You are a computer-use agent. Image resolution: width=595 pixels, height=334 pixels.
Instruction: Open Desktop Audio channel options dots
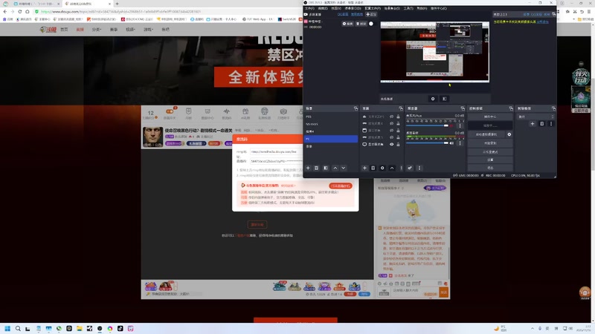tap(460, 143)
